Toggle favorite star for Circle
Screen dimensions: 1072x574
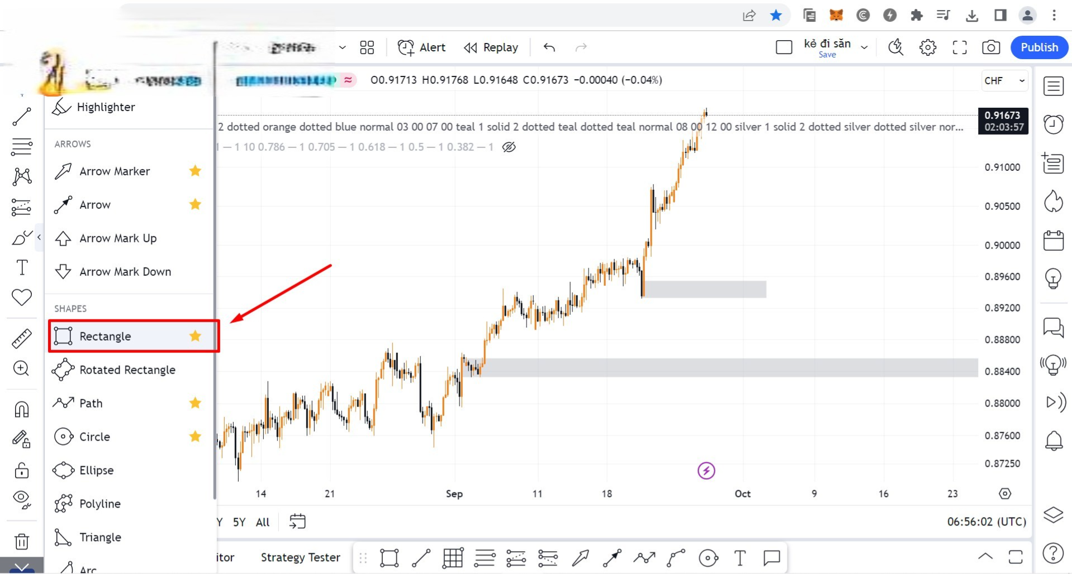[195, 436]
